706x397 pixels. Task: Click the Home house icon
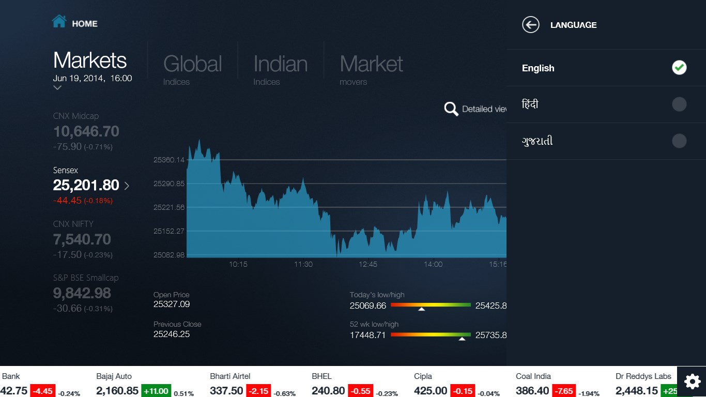pos(59,21)
